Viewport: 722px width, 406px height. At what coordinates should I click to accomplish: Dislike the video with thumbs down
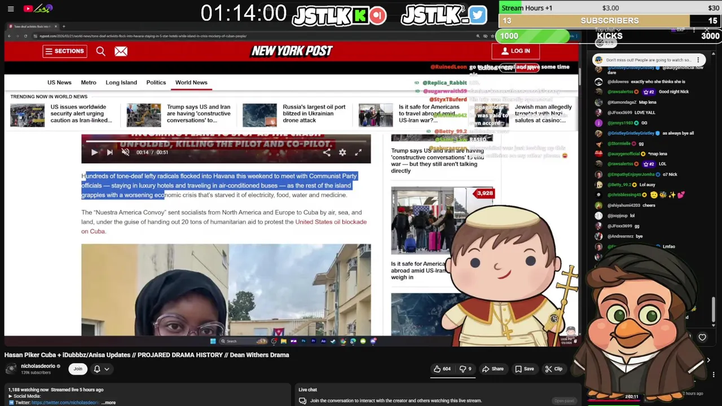pyautogui.click(x=465, y=369)
